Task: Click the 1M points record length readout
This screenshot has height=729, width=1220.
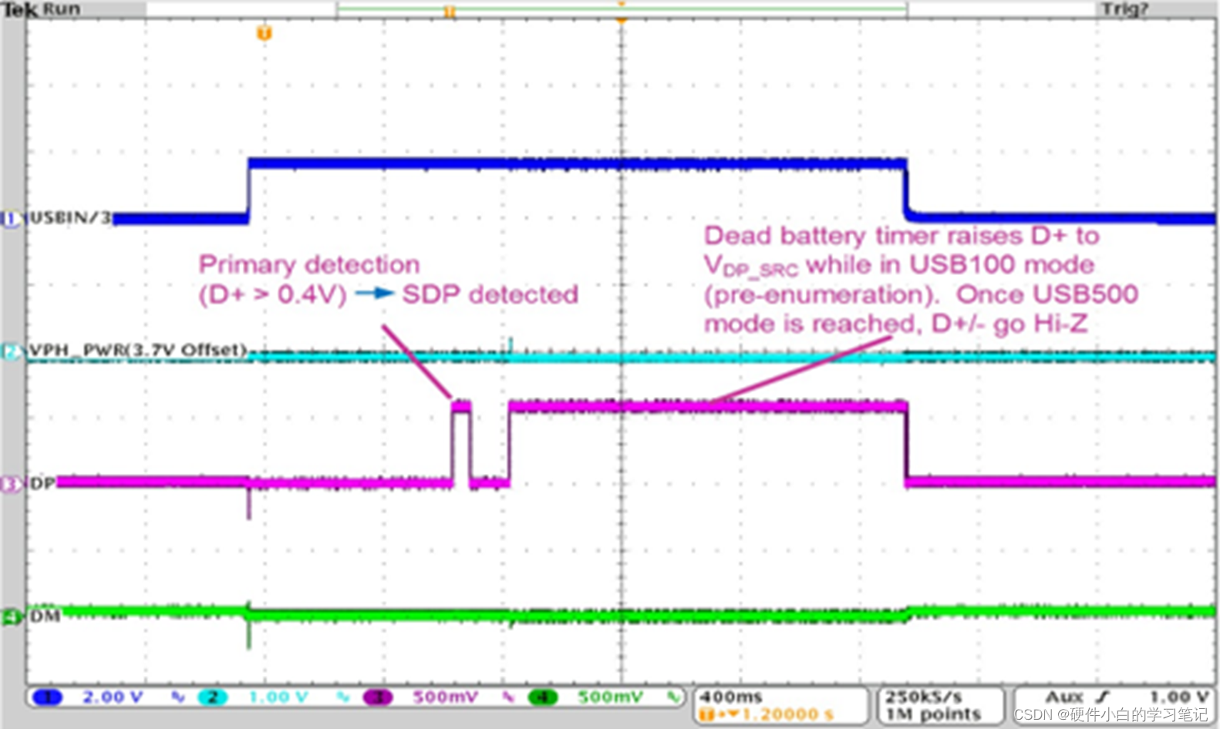Action: tap(933, 715)
